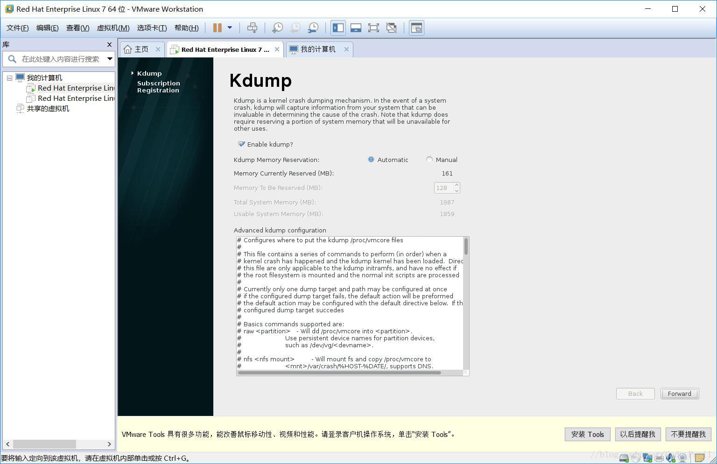Click the network adapter status icon
This screenshot has width=717, height=464.
coord(647,458)
